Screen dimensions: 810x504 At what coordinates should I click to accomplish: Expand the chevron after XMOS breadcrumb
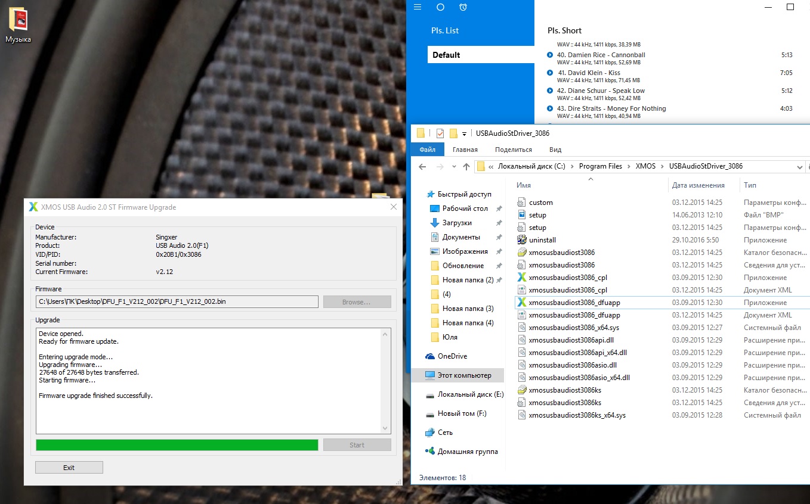pos(662,167)
